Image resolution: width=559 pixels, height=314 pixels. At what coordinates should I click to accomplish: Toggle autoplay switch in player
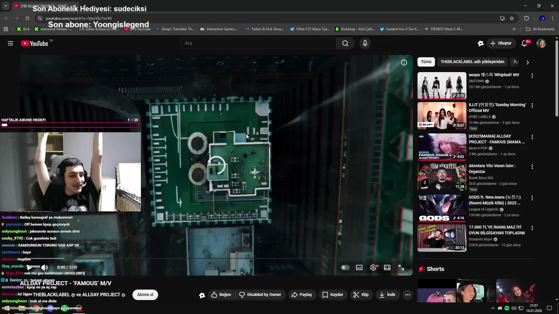[345, 267]
